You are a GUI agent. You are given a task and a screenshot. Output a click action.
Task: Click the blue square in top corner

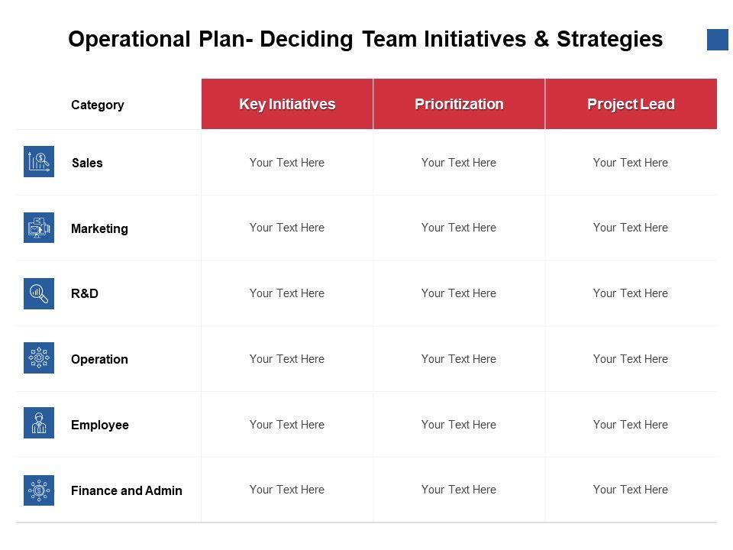718,40
